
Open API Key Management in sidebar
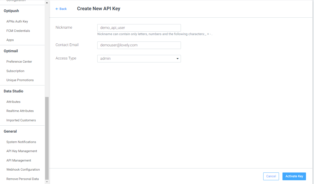[22, 151]
